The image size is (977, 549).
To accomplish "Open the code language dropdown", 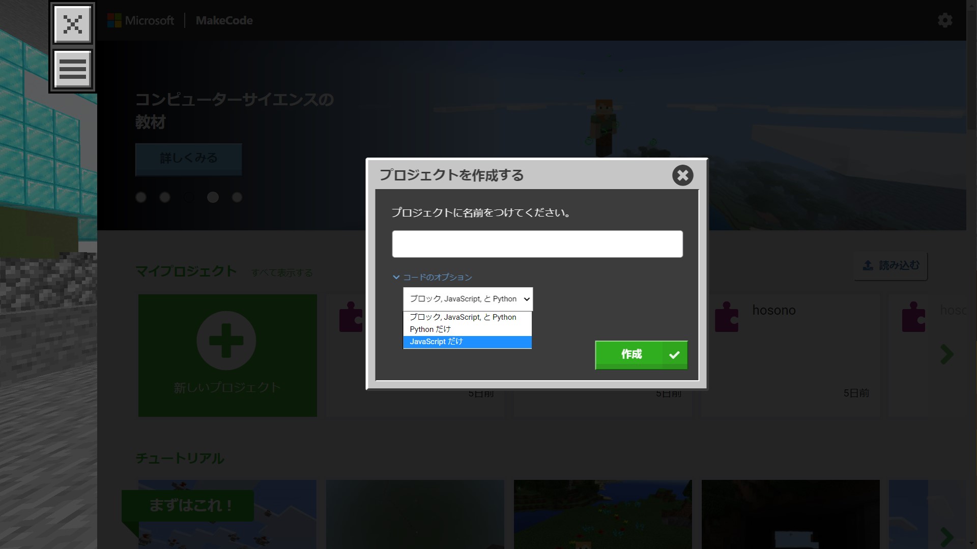I will (x=468, y=299).
